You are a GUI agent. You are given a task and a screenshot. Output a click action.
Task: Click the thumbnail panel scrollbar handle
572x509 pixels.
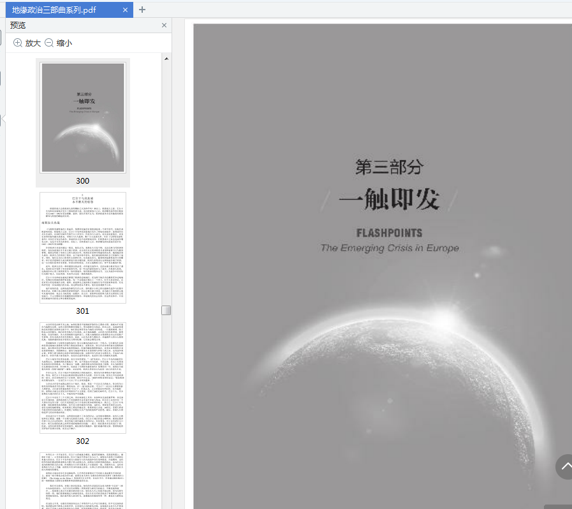166,310
